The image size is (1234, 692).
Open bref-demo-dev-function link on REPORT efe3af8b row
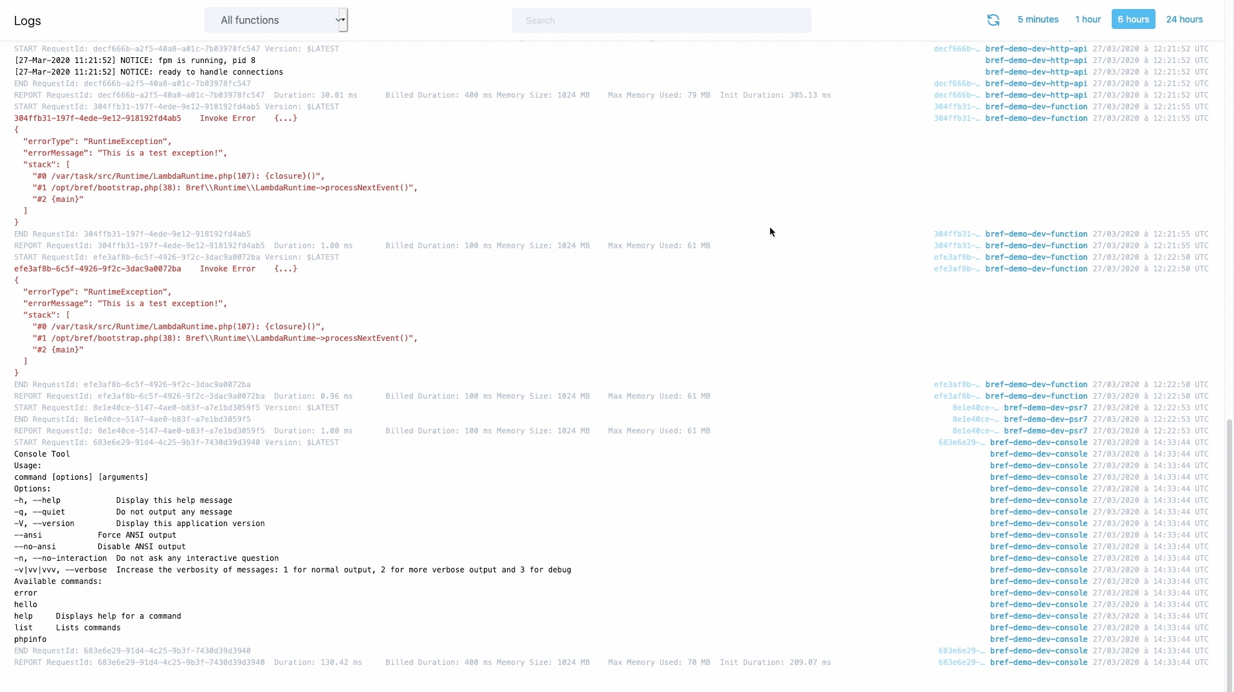pos(1036,396)
